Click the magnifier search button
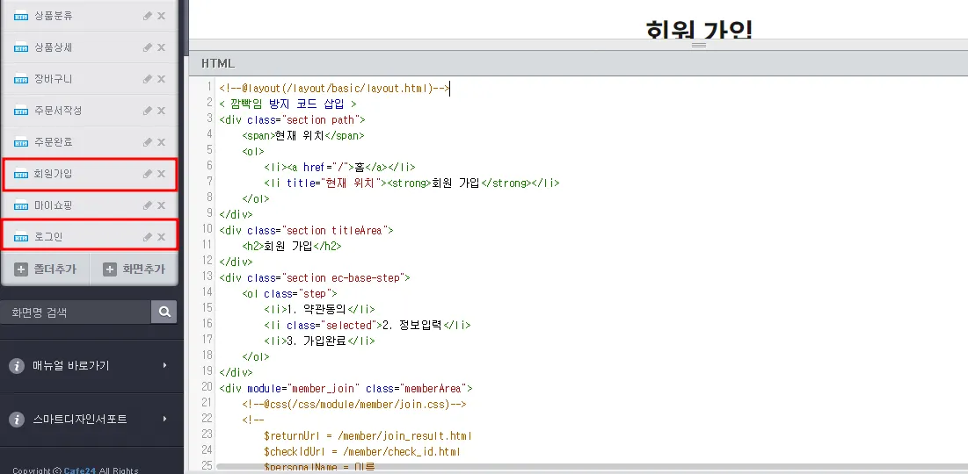Screen dimensions: 968x474 (164, 312)
